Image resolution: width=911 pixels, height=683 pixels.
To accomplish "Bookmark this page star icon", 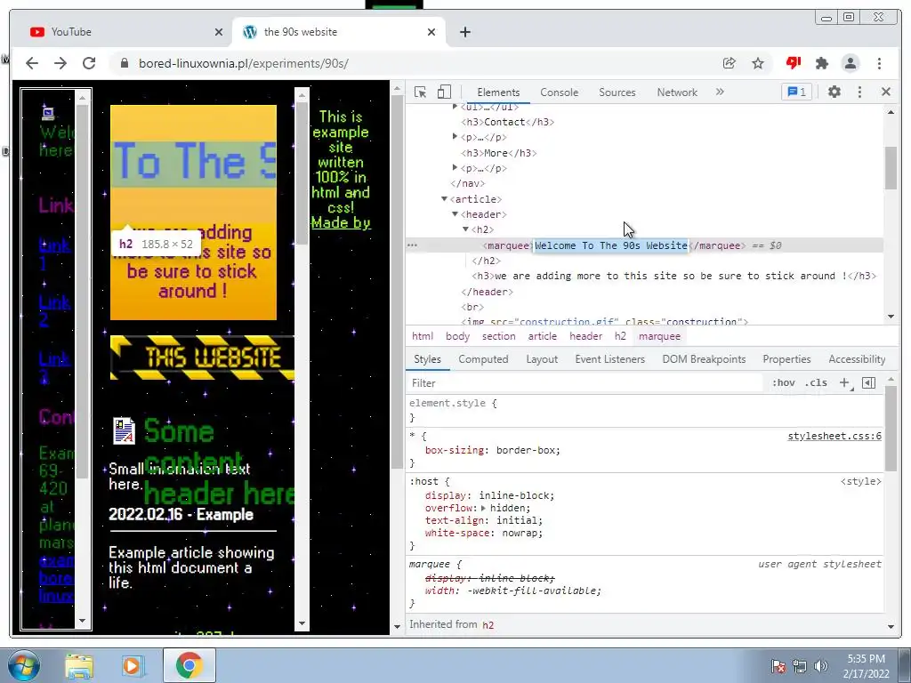I will pyautogui.click(x=758, y=63).
